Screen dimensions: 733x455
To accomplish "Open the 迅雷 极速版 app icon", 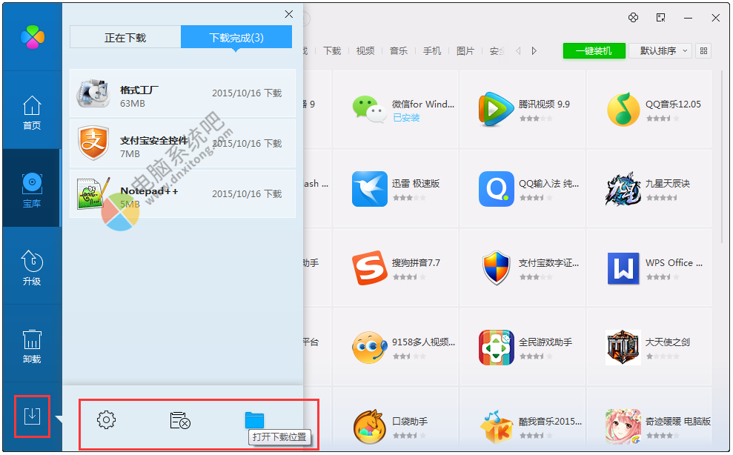I will coord(369,189).
